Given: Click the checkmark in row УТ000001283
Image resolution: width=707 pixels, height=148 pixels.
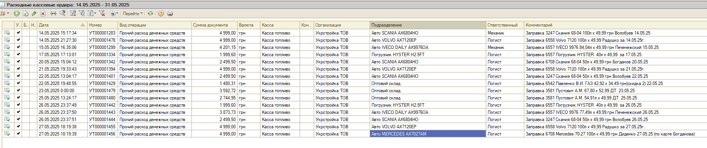Looking at the screenshot, I should (18, 33).
